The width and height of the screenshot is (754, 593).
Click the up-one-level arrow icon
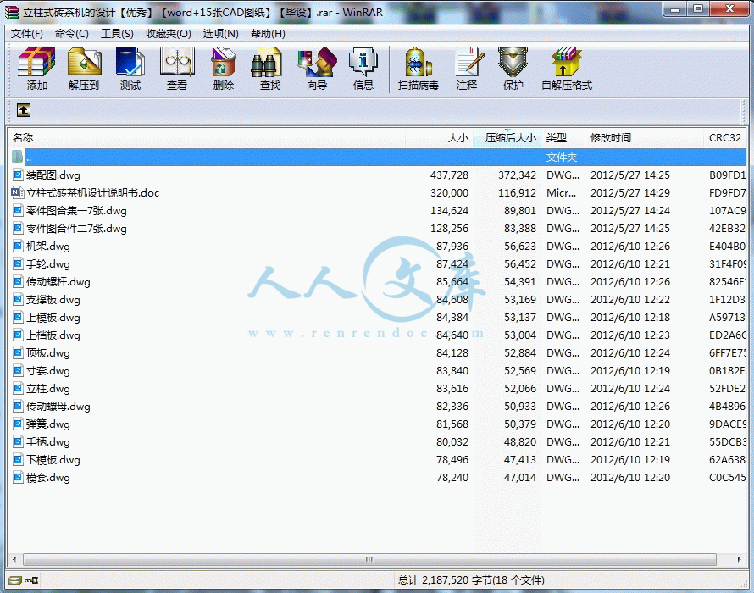pos(24,110)
